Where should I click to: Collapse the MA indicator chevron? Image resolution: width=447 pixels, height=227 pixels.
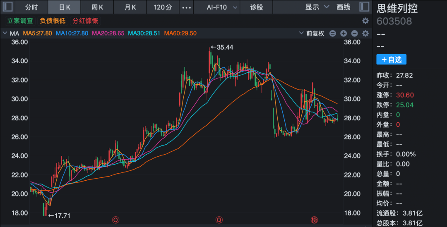click(x=5, y=33)
